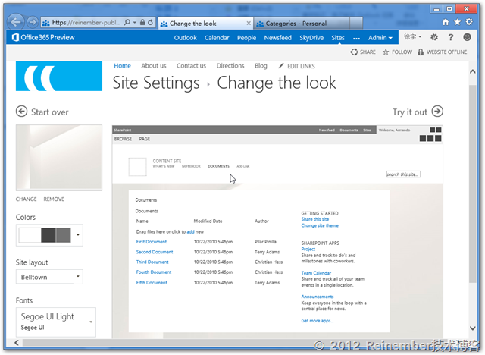Open the Blog navigation link
The width and height of the screenshot is (485, 355).
point(261,66)
